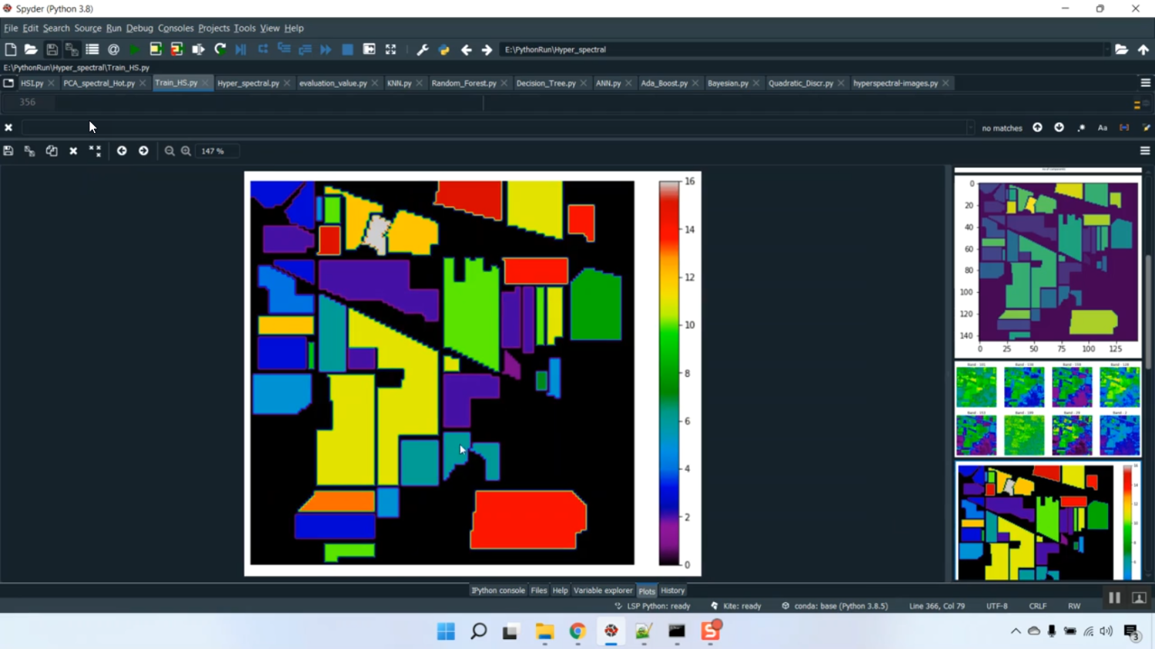
Task: Open the working directory dropdown
Action: pos(1106,49)
